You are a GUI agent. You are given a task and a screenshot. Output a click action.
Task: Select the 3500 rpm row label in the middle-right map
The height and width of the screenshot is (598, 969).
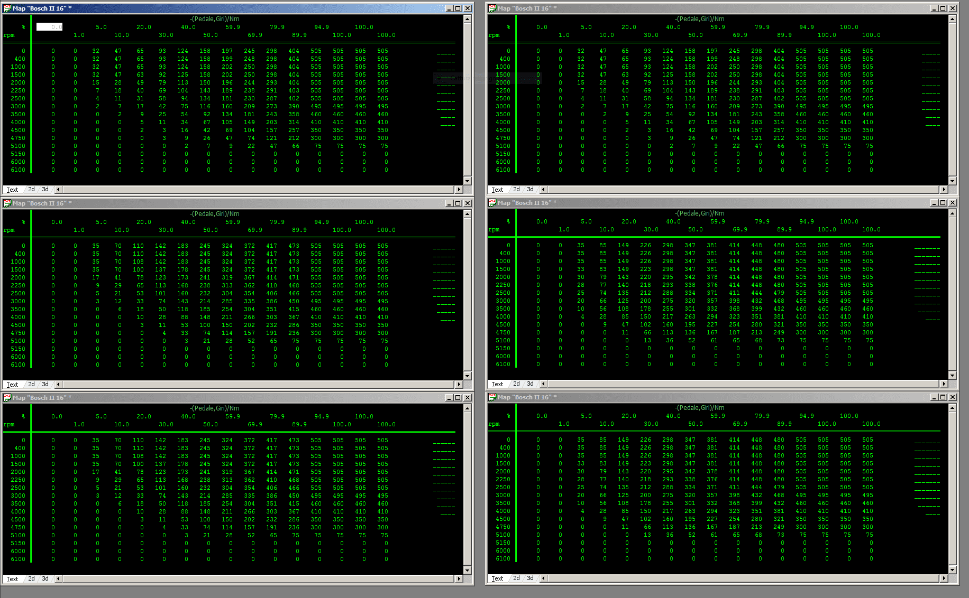(x=503, y=309)
